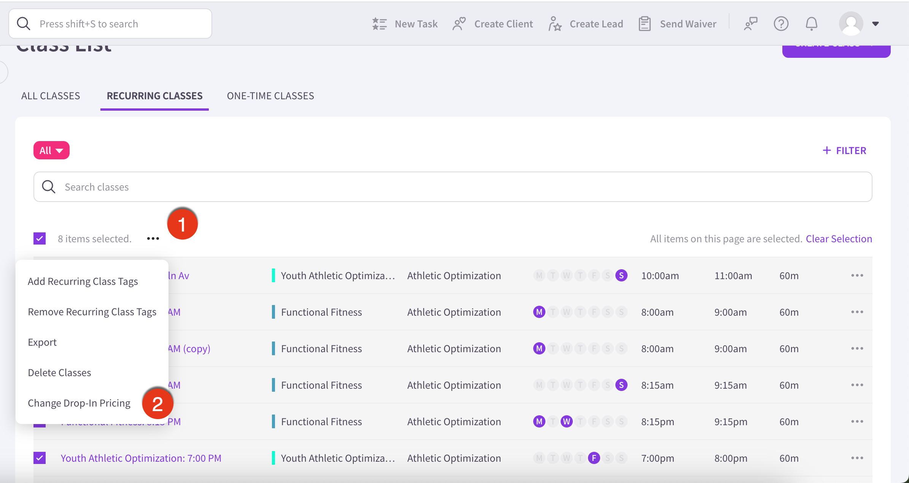Choose Delete Classes from the bulk menu
The image size is (909, 483).
(59, 372)
